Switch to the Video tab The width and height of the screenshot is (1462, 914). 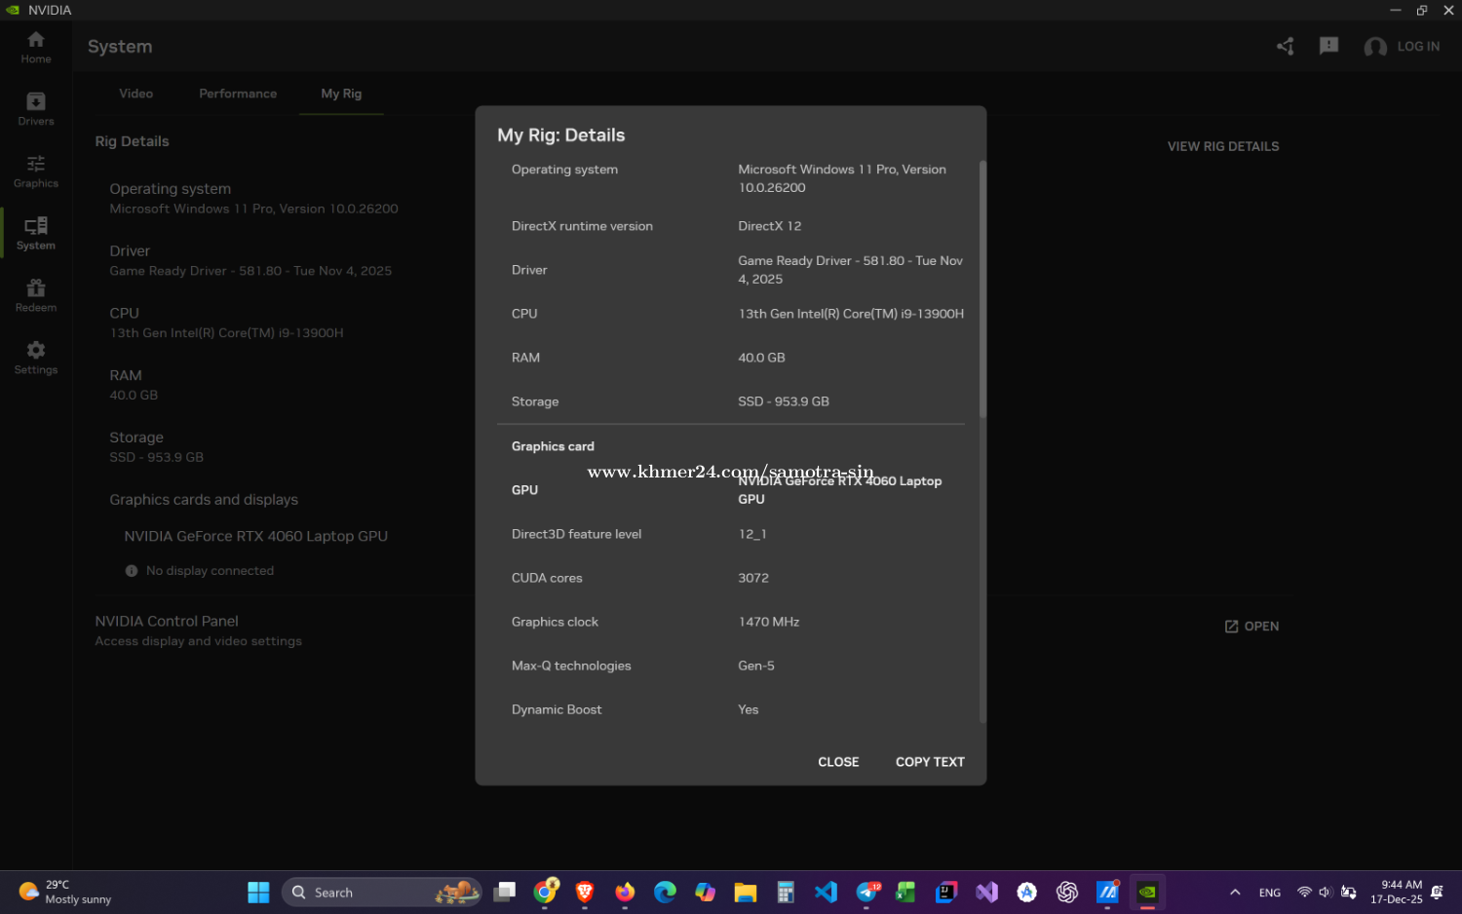click(x=136, y=94)
